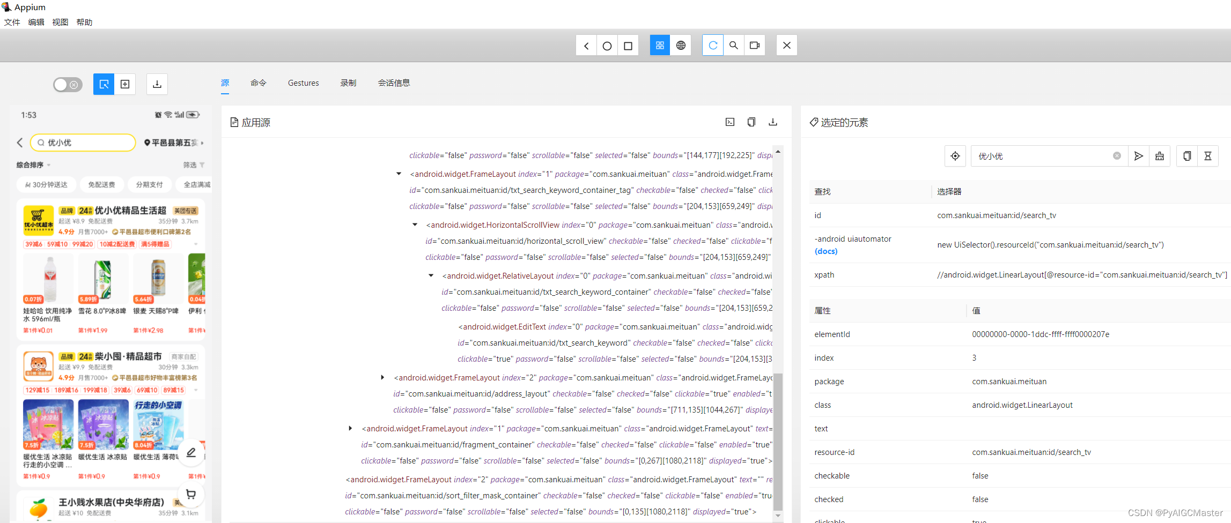This screenshot has height=523, width=1231.
Task: Toggle the element handles switch
Action: tap(68, 85)
